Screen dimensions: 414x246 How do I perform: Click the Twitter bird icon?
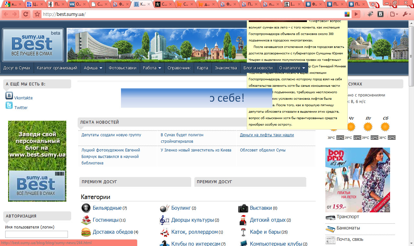9,106
